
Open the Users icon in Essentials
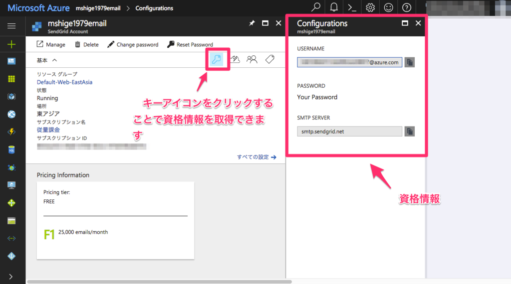[x=252, y=59]
